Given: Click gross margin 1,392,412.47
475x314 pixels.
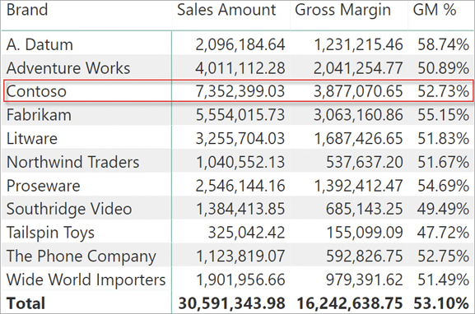Looking at the screenshot, I should click(x=358, y=186).
